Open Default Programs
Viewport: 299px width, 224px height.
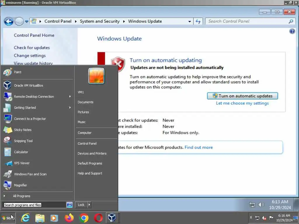[90, 163]
